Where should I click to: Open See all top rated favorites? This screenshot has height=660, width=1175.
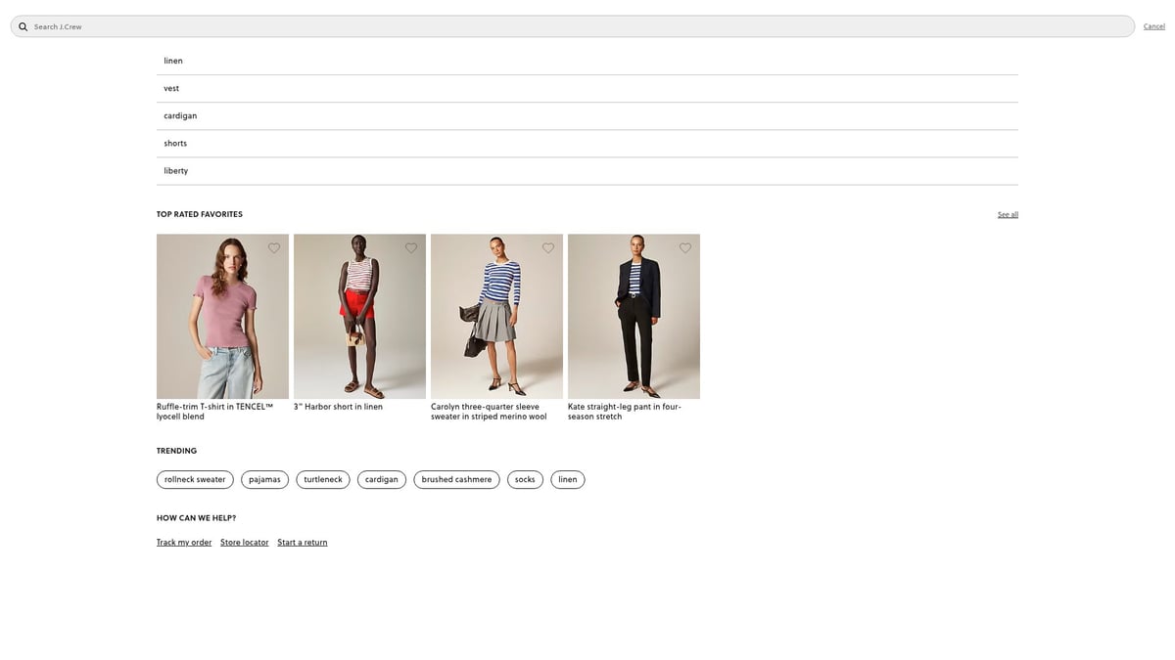1008,214
